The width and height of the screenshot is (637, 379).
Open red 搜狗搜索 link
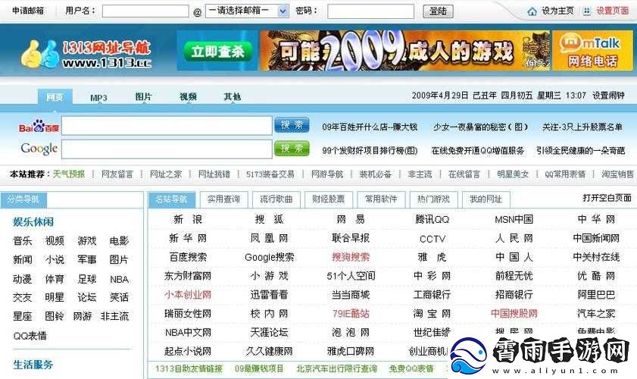[x=351, y=258]
